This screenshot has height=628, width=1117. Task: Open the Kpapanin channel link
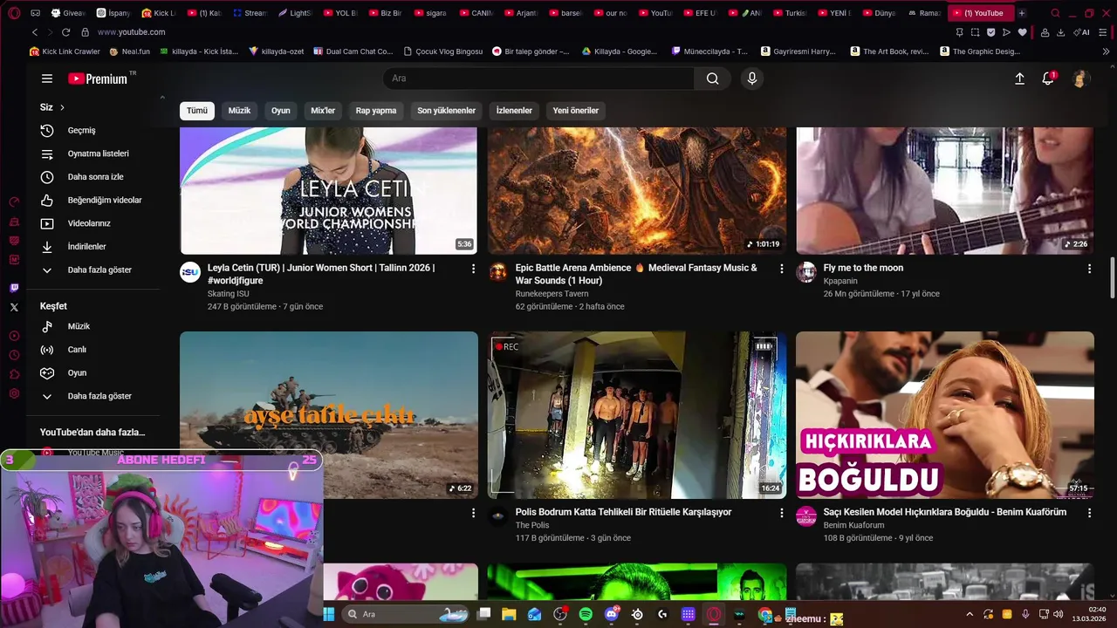840,281
